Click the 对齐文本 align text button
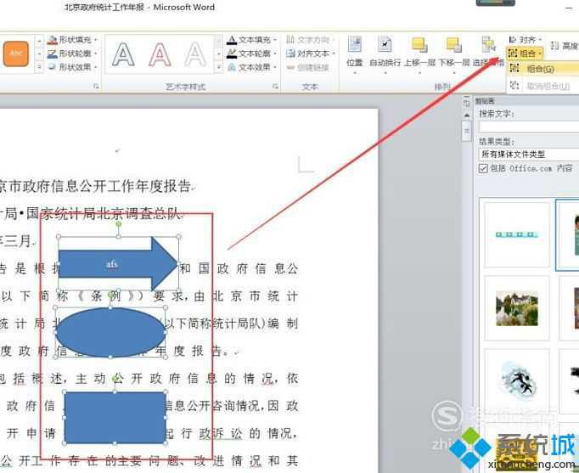This screenshot has width=579, height=473. [310, 53]
